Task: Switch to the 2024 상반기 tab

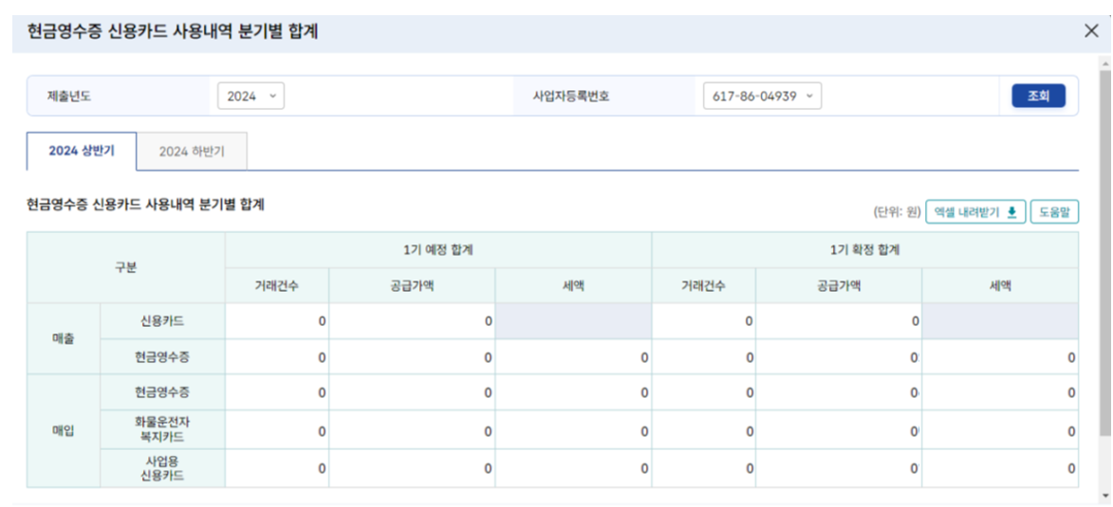Action: click(82, 152)
